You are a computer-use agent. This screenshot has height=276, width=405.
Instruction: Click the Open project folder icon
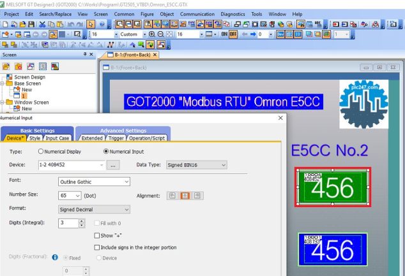[x=23, y=24]
